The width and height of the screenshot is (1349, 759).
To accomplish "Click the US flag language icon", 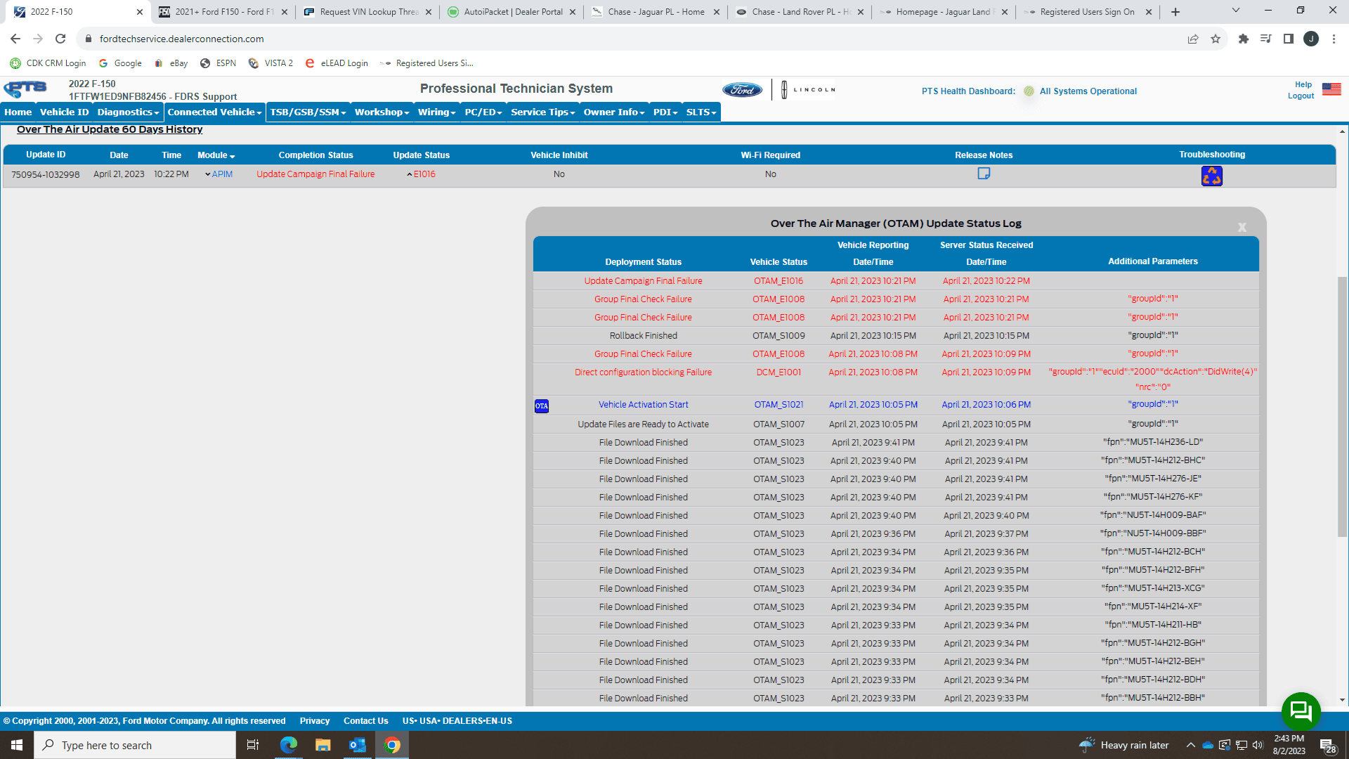I will 1331,89.
